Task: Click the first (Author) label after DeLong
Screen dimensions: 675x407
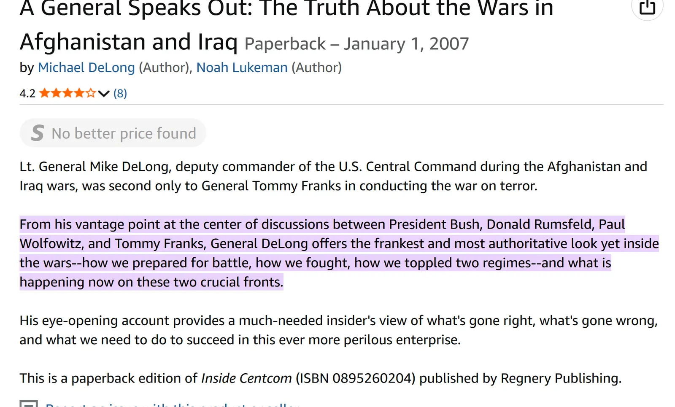Action: pyautogui.click(x=164, y=67)
